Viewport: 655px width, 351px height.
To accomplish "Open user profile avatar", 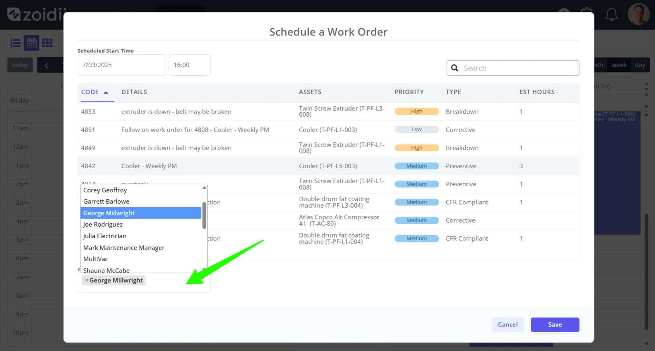I will (639, 14).
